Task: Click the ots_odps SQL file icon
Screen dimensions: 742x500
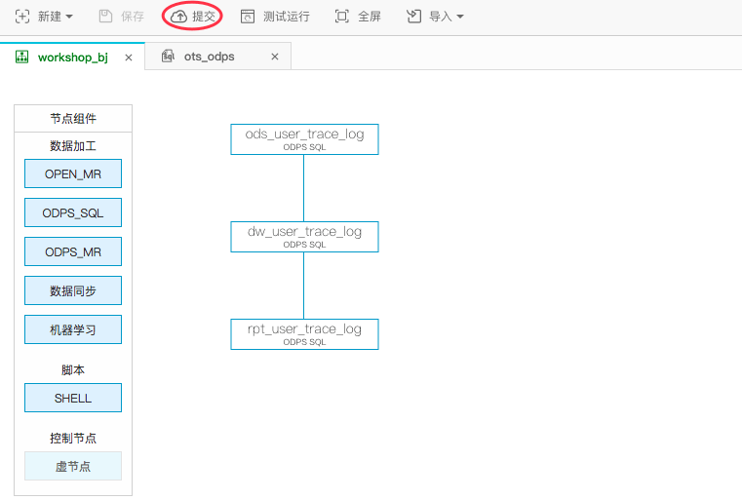Action: 168,57
